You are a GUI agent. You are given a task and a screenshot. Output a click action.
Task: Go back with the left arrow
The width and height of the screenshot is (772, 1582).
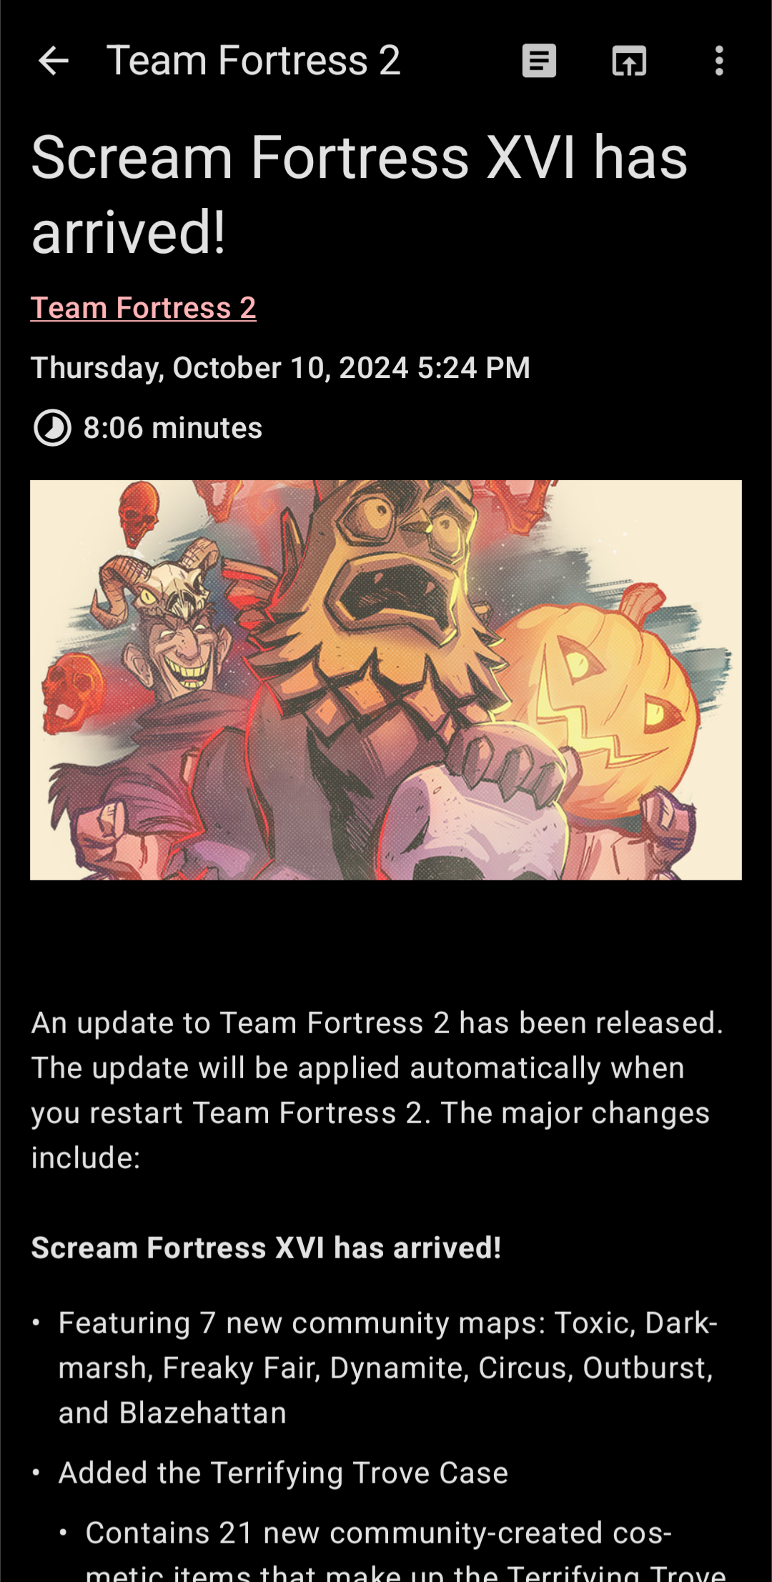pyautogui.click(x=53, y=61)
